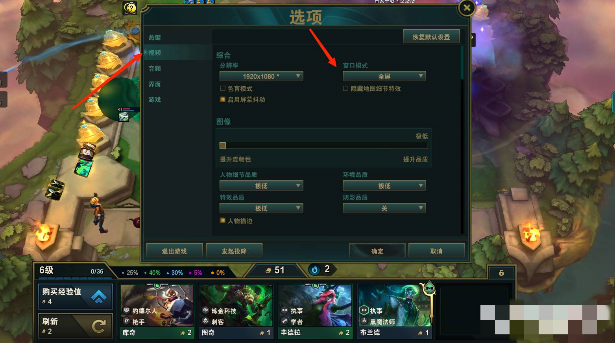615x343 pixels.
Task: Click the yellow question mark help icon
Action: coord(129,7)
